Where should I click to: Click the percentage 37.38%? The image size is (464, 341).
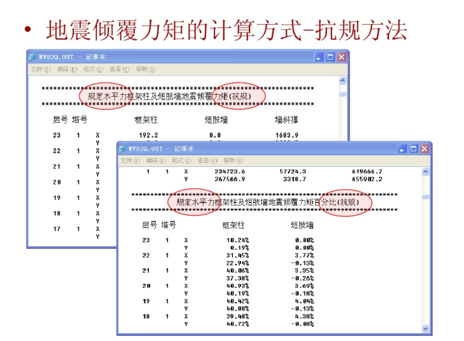click(x=238, y=278)
